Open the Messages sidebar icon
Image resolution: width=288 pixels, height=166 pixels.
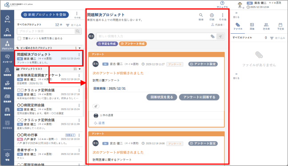click(x=7, y=59)
